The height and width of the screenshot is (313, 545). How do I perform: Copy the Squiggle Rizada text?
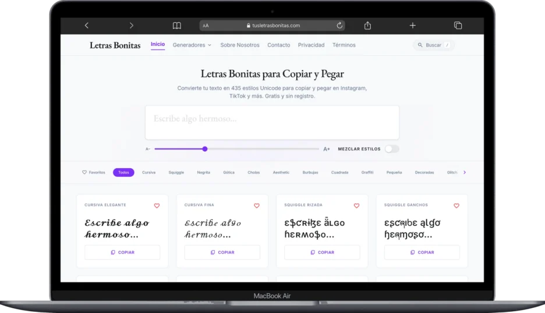click(x=322, y=252)
